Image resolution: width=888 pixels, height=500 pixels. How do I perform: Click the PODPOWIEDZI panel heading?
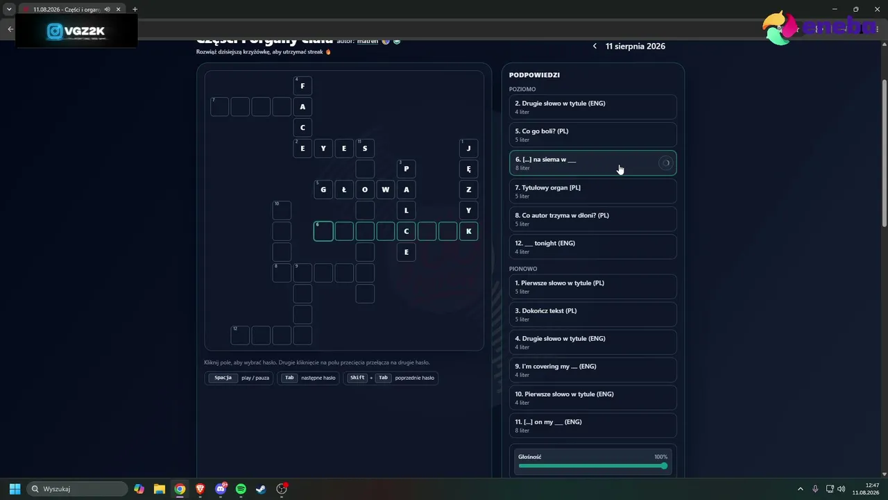[x=534, y=75]
